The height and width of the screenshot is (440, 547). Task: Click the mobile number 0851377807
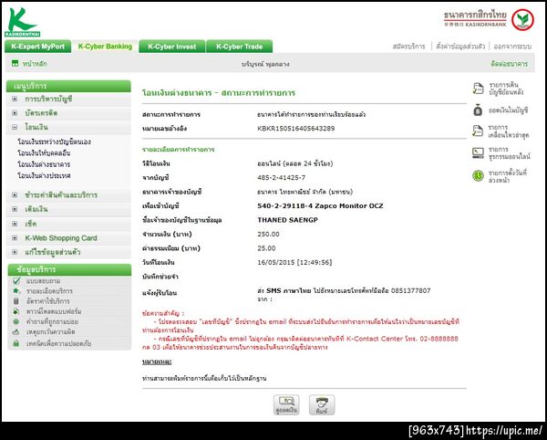point(410,290)
